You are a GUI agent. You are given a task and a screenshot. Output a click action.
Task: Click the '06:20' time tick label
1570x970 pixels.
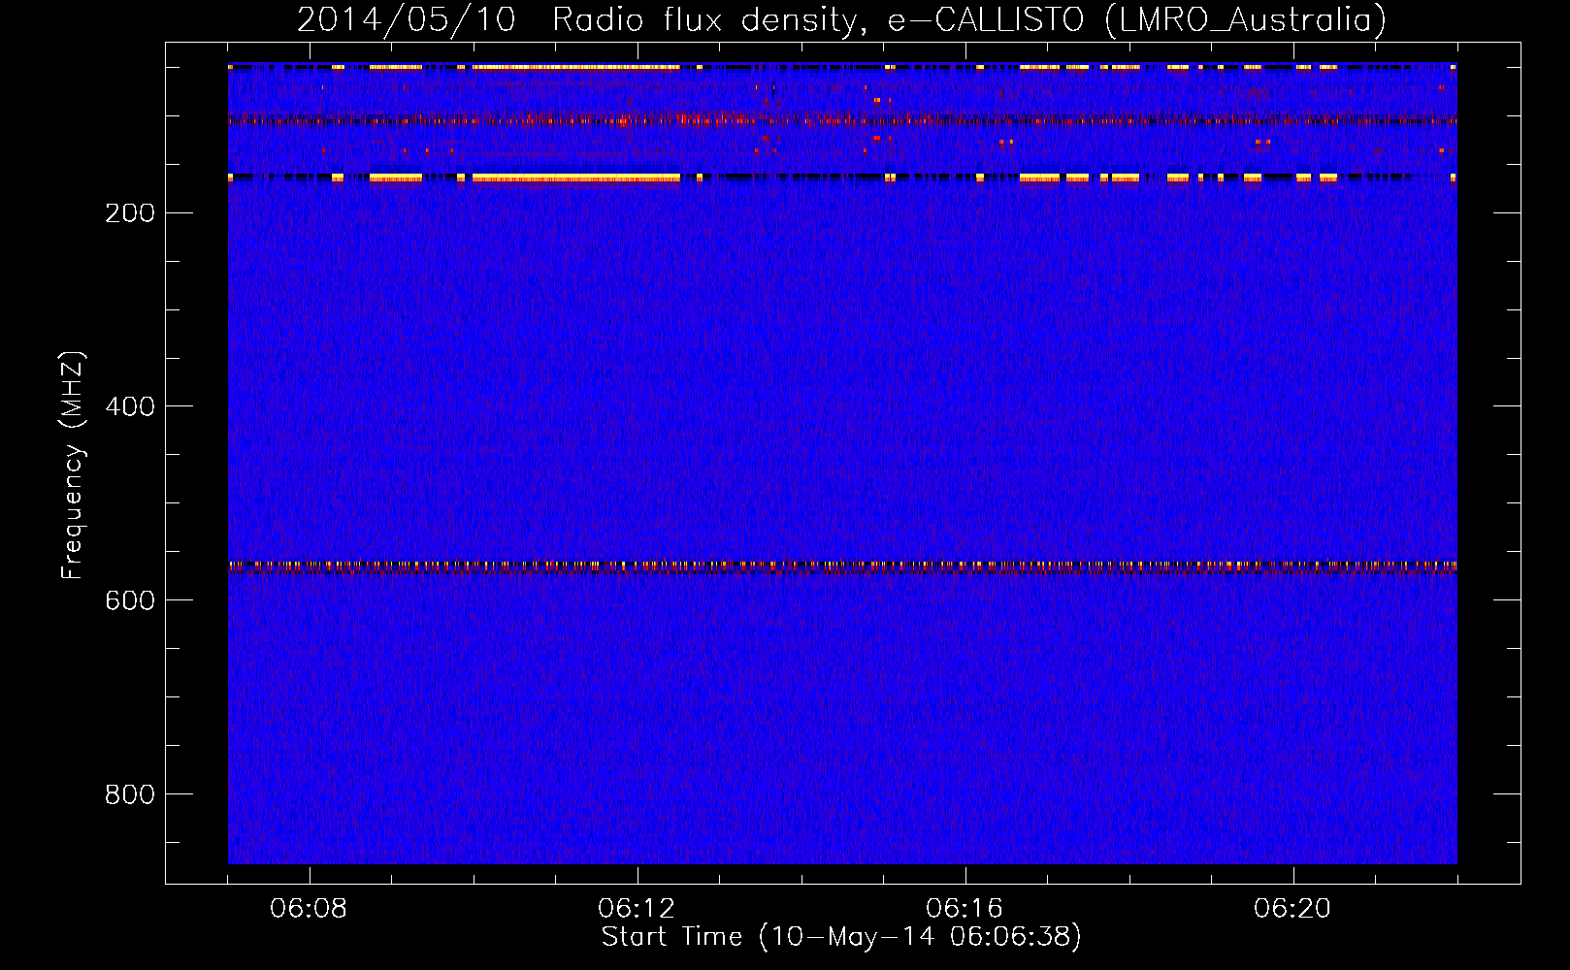click(1292, 909)
